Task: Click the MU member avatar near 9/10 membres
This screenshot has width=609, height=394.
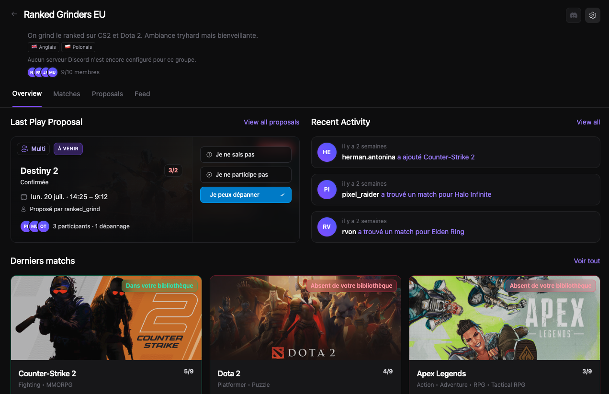Action: pyautogui.click(x=53, y=72)
